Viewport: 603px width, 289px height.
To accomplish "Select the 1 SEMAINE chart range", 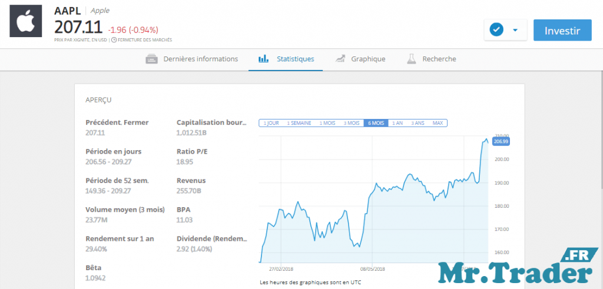I will [x=299, y=123].
